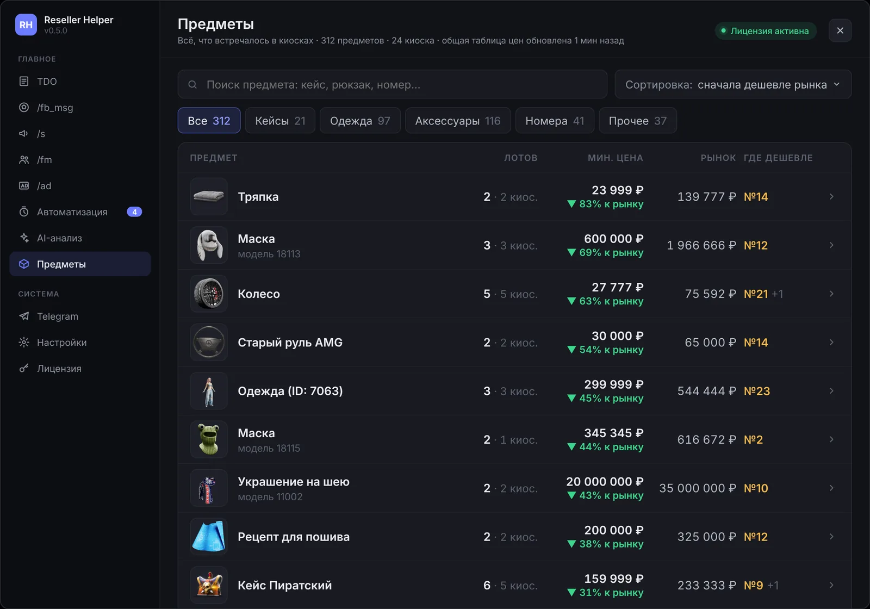Open /fb_msg sidebar icon
Viewport: 870px width, 609px height.
[x=24, y=108]
